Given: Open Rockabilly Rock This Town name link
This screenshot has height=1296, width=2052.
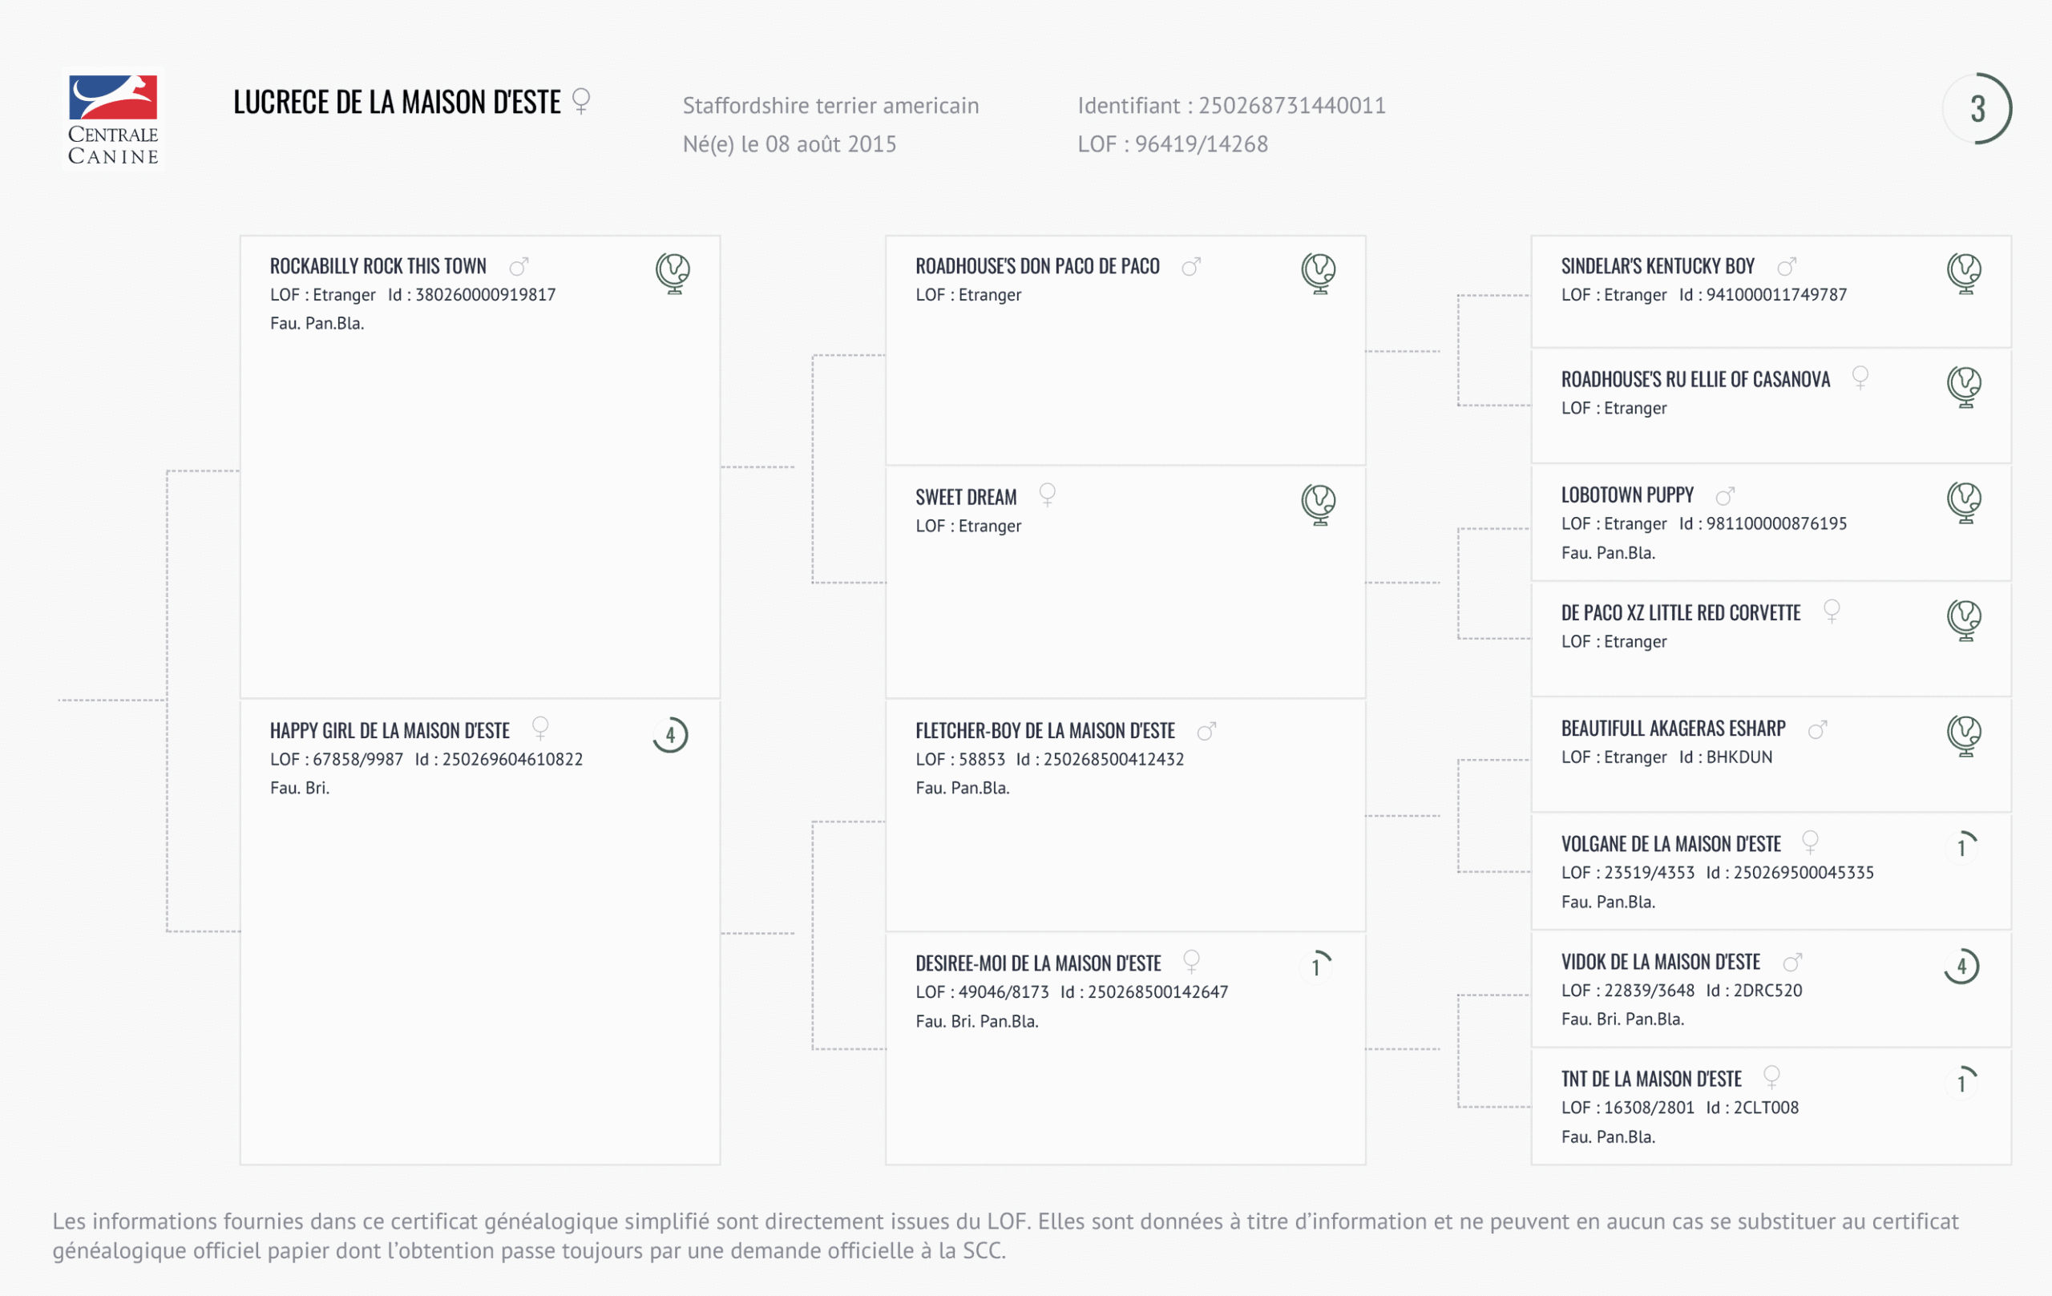Looking at the screenshot, I should click(x=378, y=267).
